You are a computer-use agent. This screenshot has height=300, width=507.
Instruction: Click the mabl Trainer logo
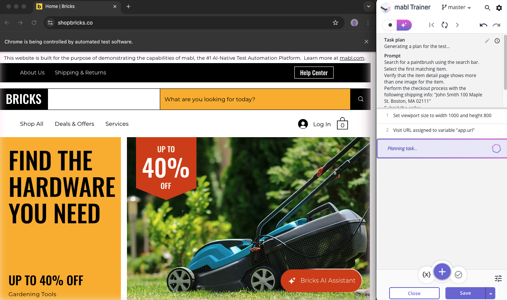tap(385, 8)
